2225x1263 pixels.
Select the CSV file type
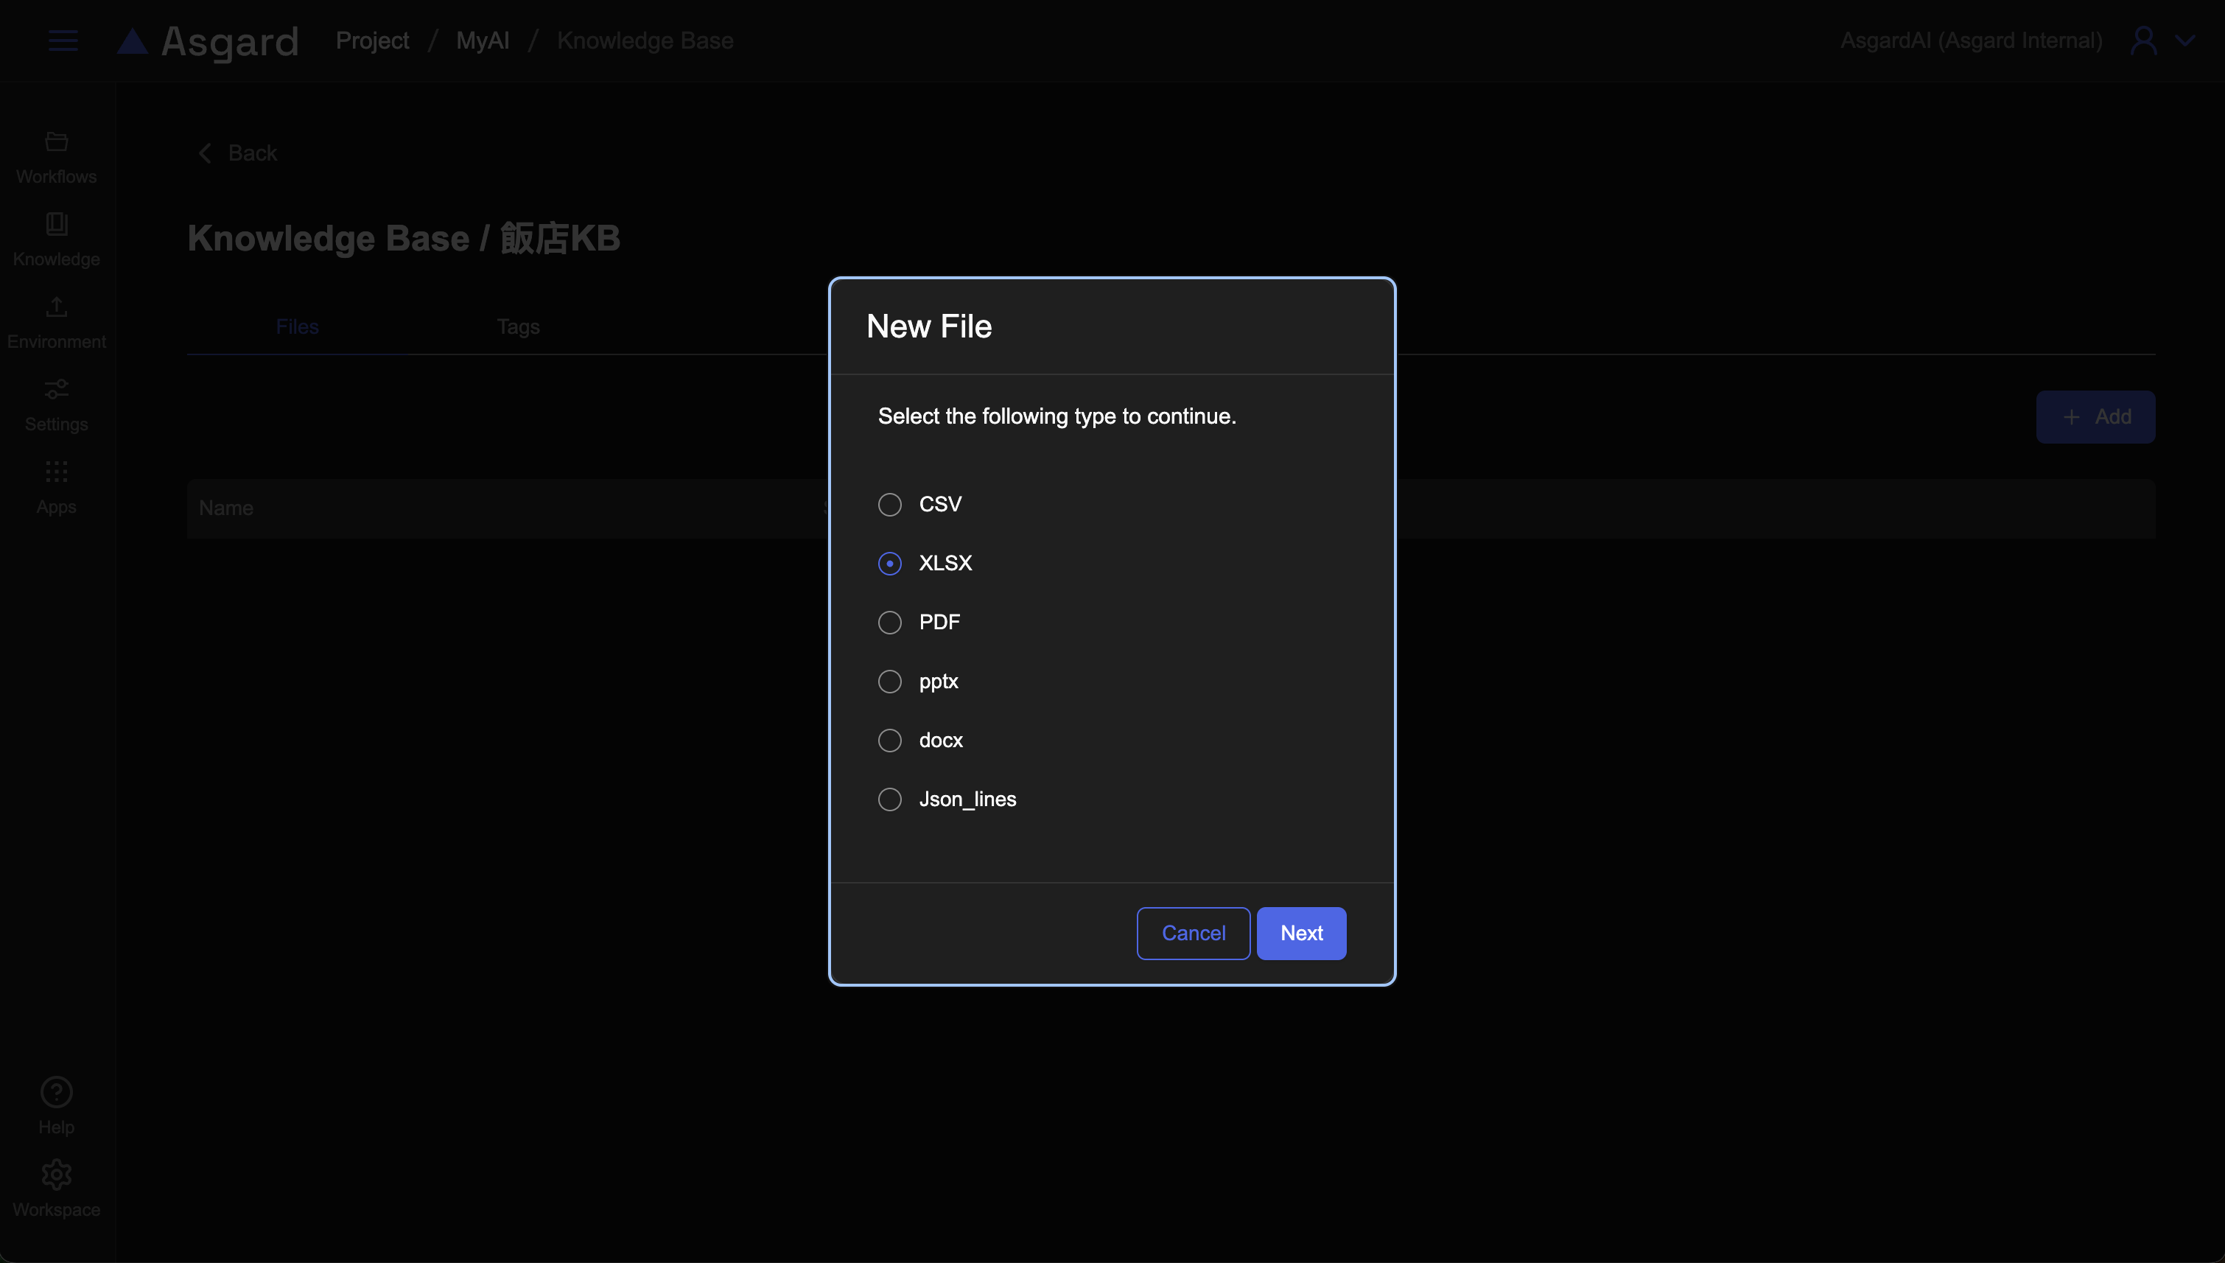(890, 504)
